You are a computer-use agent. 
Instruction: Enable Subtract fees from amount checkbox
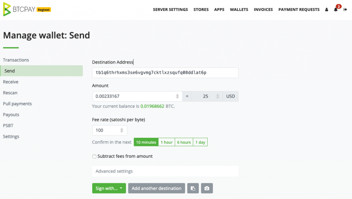(x=94, y=156)
